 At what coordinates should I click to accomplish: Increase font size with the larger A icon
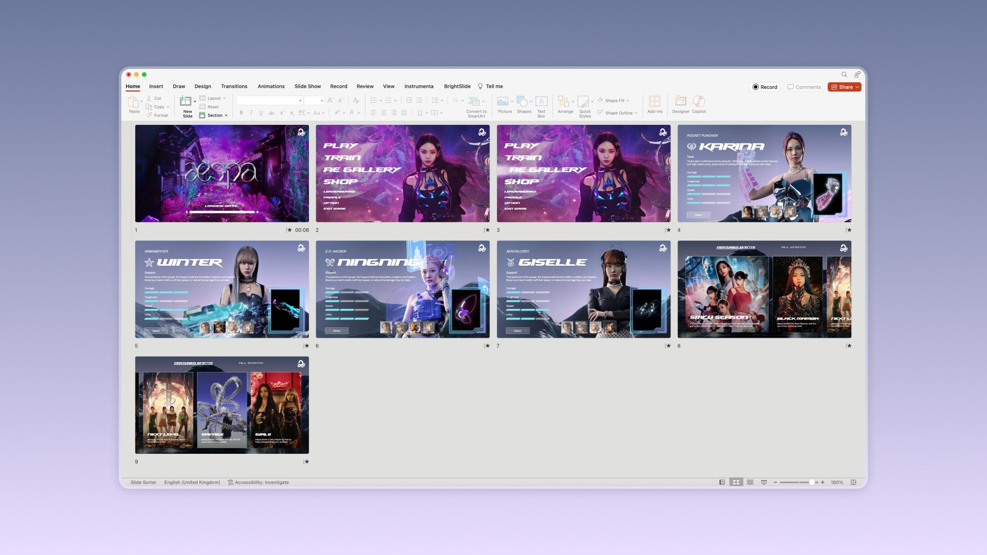pyautogui.click(x=330, y=100)
